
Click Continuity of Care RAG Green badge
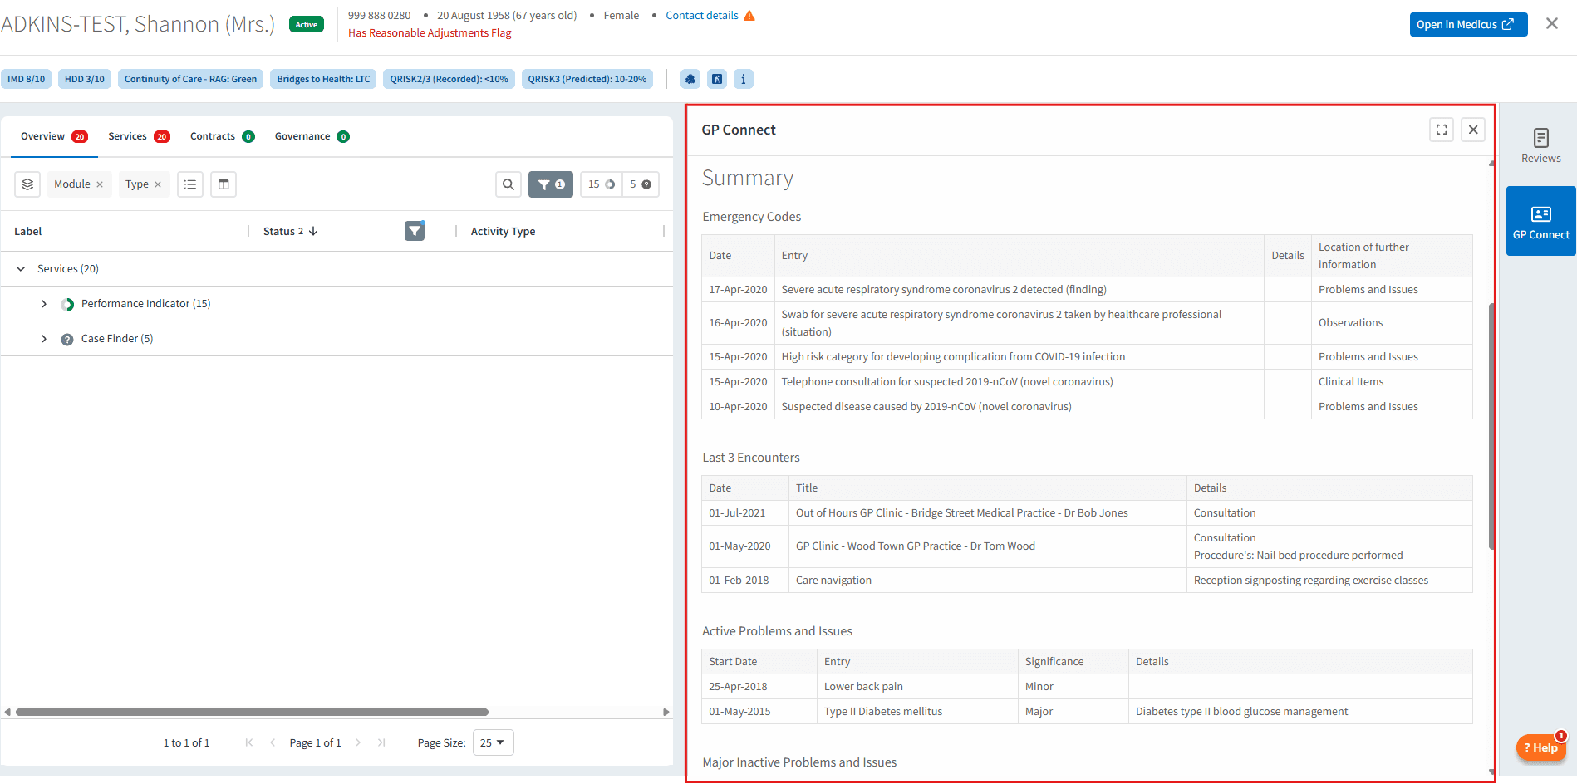[x=190, y=79]
